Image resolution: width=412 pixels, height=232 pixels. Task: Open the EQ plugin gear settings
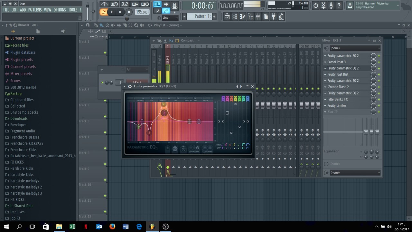[130, 86]
